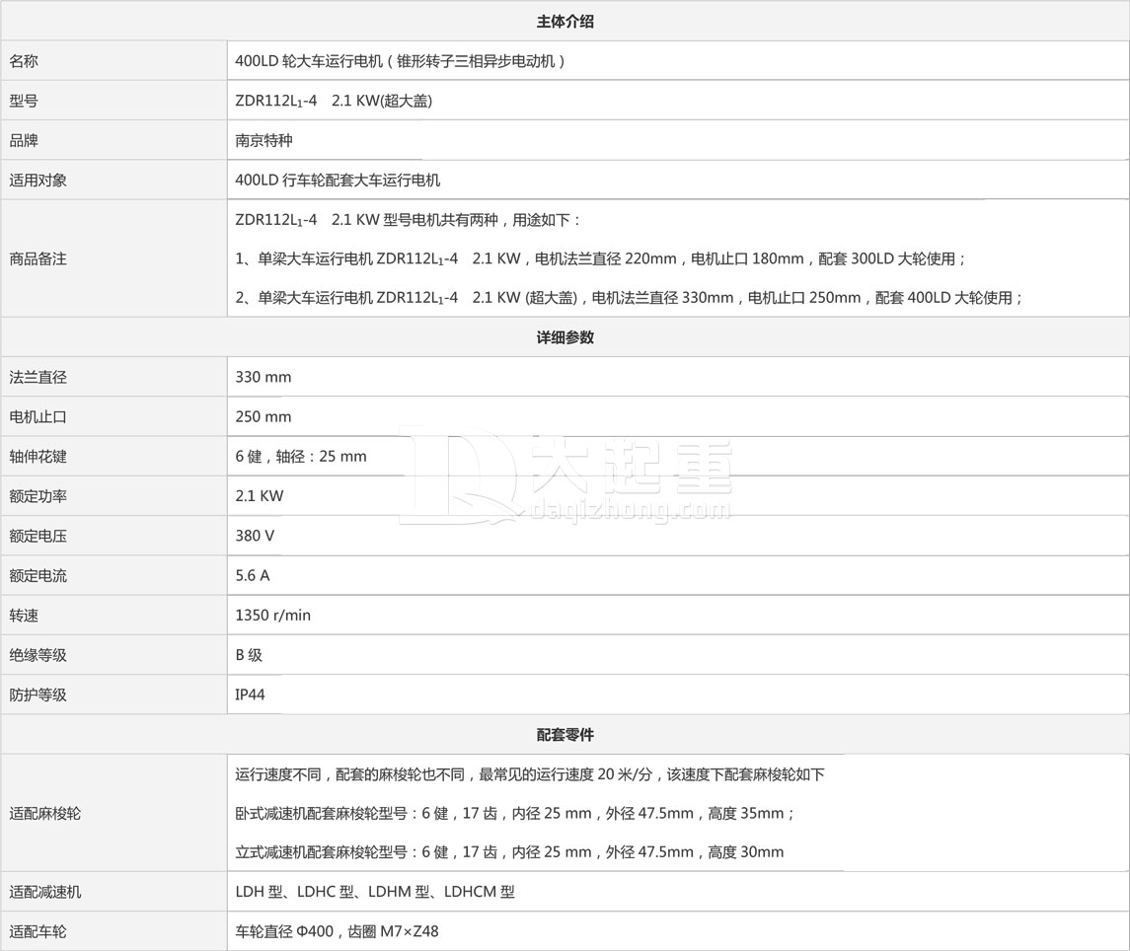Click remark line 2 about 400LD 大轮
The width and height of the screenshot is (1130, 951).
(629, 298)
